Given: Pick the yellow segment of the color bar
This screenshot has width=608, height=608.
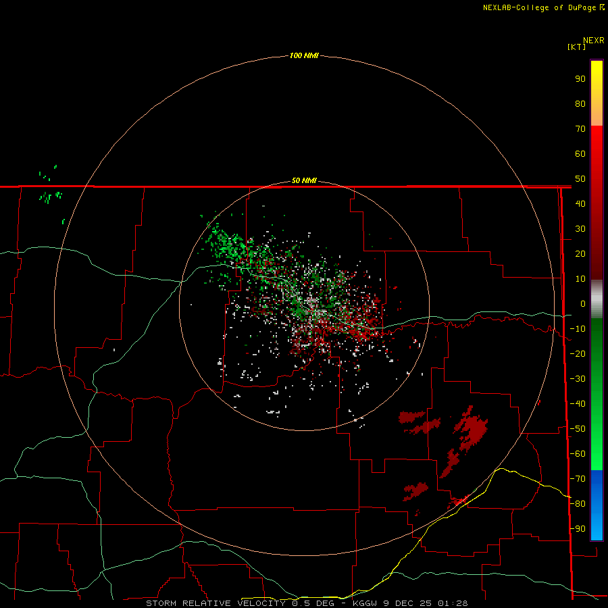Looking at the screenshot, I should 597,93.
